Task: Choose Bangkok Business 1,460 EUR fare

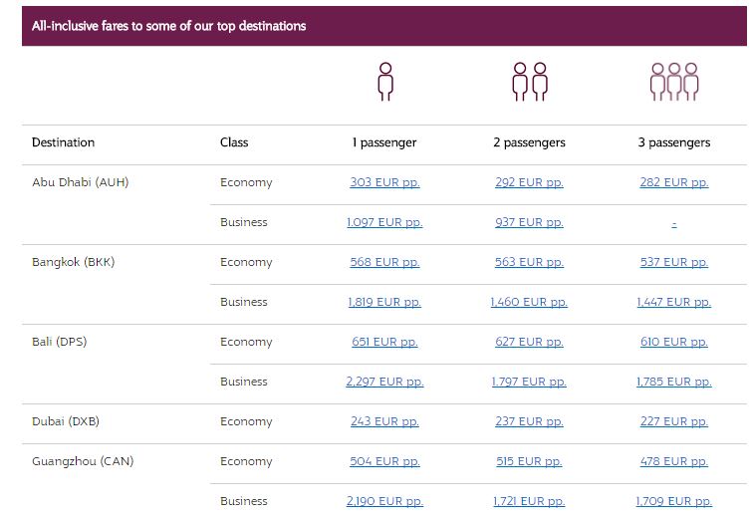Action: coord(529,302)
